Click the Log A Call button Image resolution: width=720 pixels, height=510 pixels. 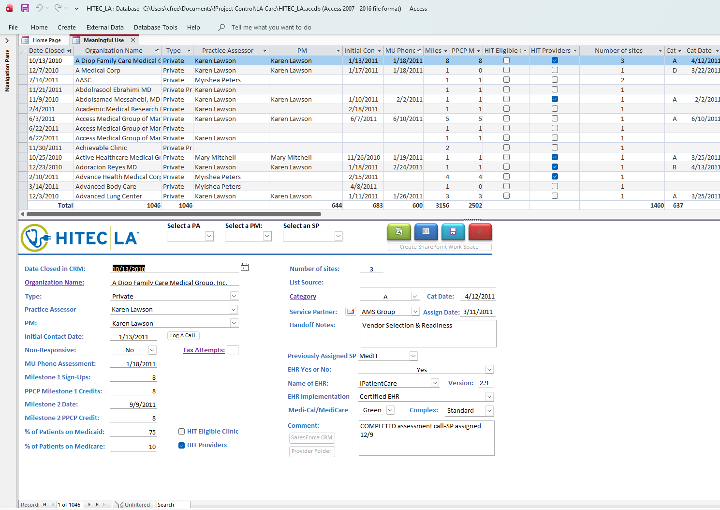pos(183,336)
